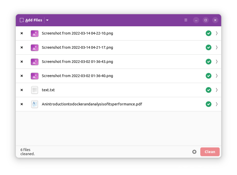Click the document icon of the PDF file

point(35,104)
